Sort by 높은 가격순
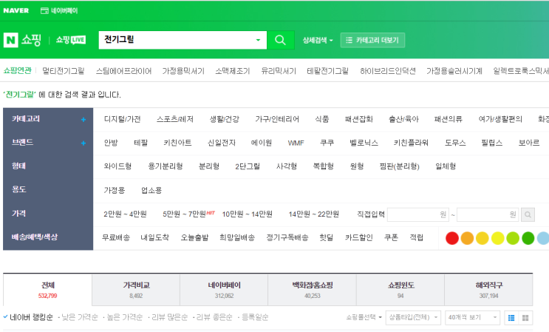This screenshot has height=332, width=549. [x=125, y=317]
